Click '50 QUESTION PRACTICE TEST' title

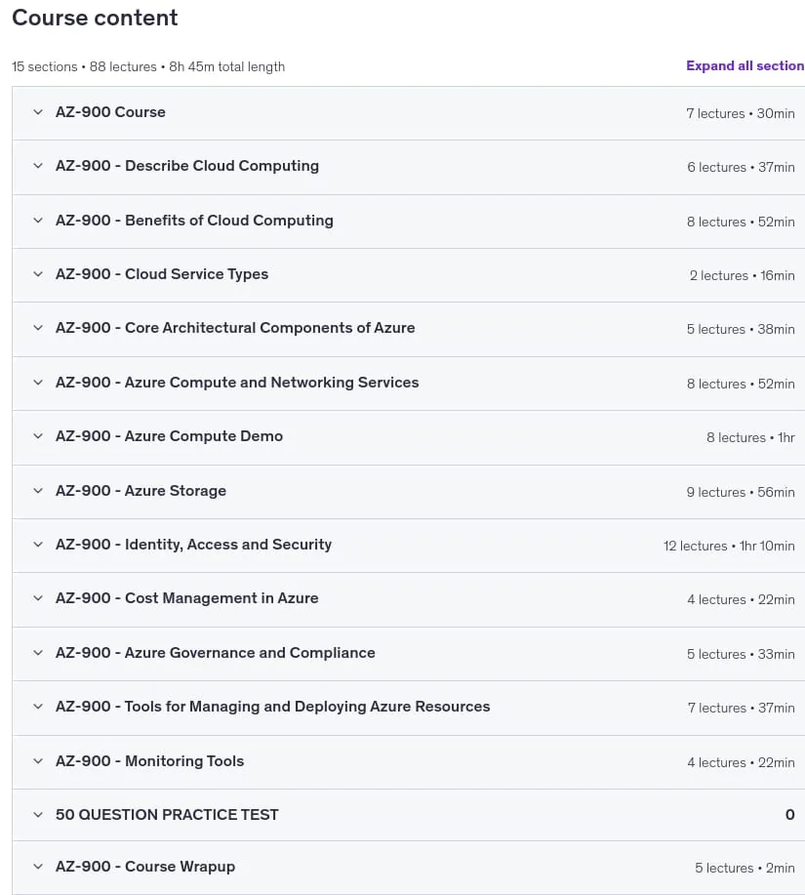(167, 815)
